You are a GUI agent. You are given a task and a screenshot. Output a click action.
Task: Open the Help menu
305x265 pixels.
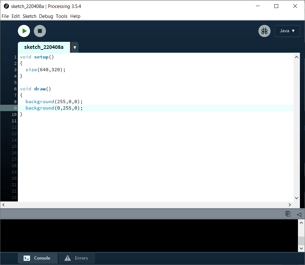point(75,16)
